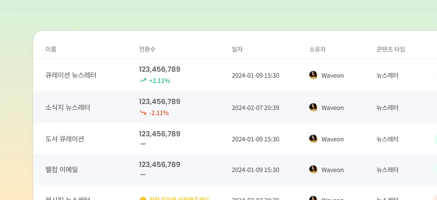Click the dash icon under 도서 큐레이션 count
Viewport: 437px width, 200px height.
coord(143,144)
